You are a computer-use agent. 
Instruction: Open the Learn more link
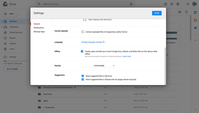(127, 56)
